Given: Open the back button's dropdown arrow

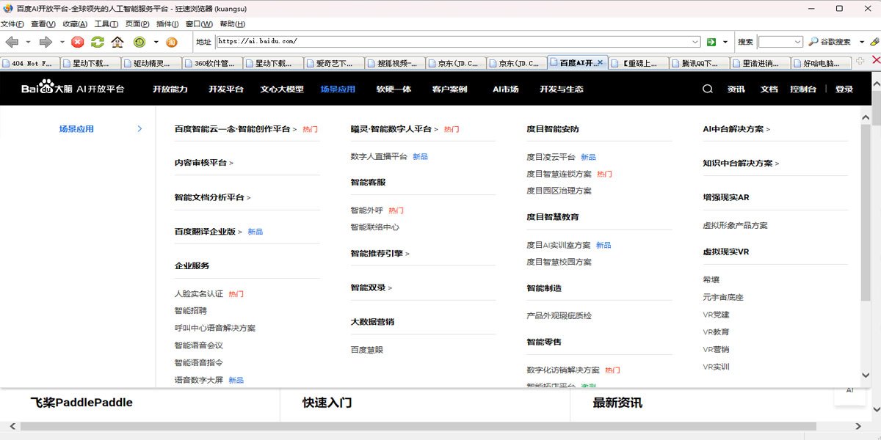Looking at the screenshot, I should [x=28, y=42].
